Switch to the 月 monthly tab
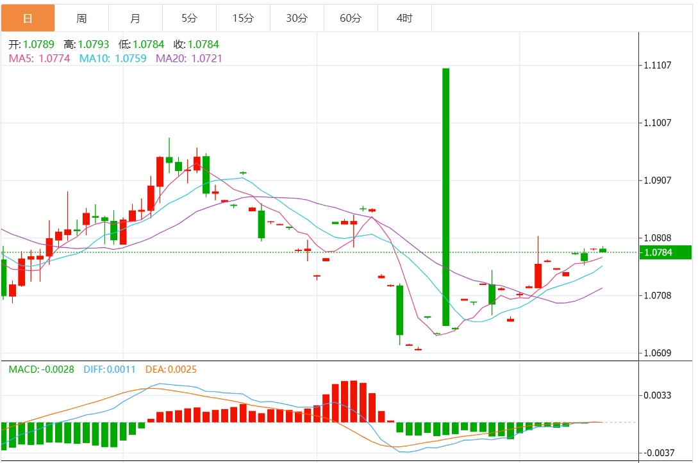The height and width of the screenshot is (463, 698). click(135, 18)
